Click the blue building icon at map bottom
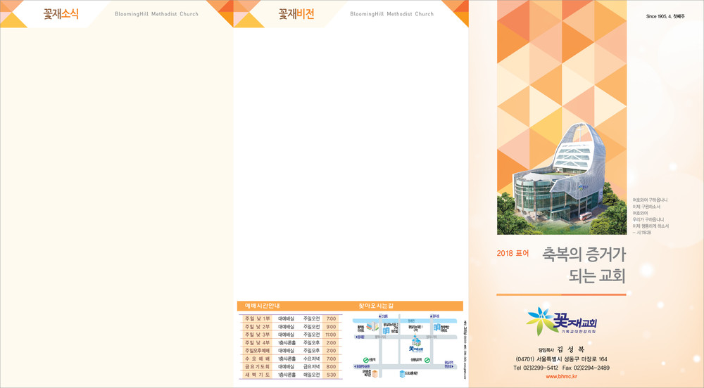This screenshot has height=388, width=704. coord(403,374)
